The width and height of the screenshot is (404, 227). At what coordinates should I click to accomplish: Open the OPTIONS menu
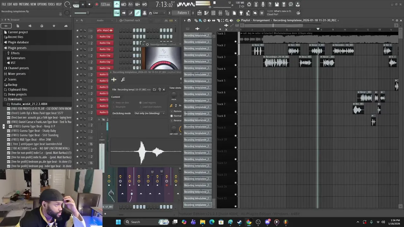pyautogui.click(x=42, y=4)
